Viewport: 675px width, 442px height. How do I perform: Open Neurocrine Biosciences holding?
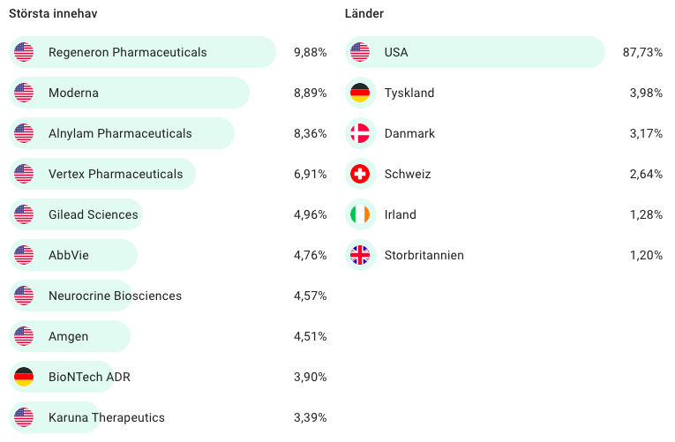pyautogui.click(x=115, y=296)
